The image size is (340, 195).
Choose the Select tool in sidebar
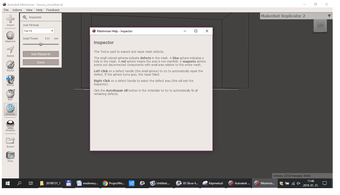point(10,50)
